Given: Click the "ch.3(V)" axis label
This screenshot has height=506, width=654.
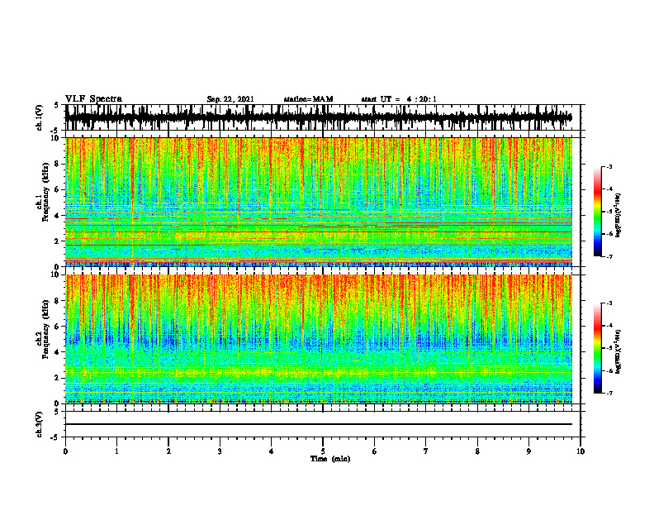Looking at the screenshot, I should pyautogui.click(x=40, y=425).
